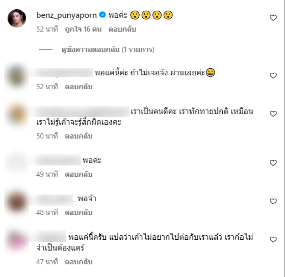Screen dimensions: 285x277
Task: Open the blurred avatar of the 'พอจ้า' commenter
Action: pos(17,202)
